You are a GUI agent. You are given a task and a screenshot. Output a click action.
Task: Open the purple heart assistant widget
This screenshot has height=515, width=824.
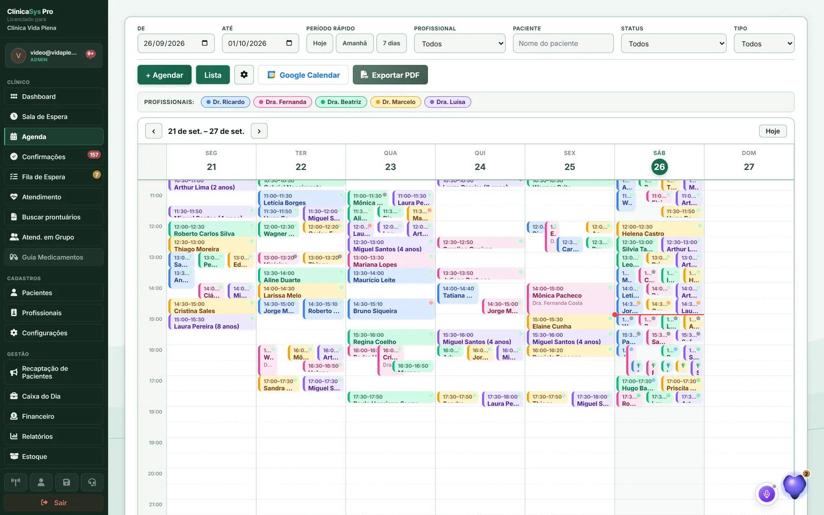pyautogui.click(x=794, y=486)
